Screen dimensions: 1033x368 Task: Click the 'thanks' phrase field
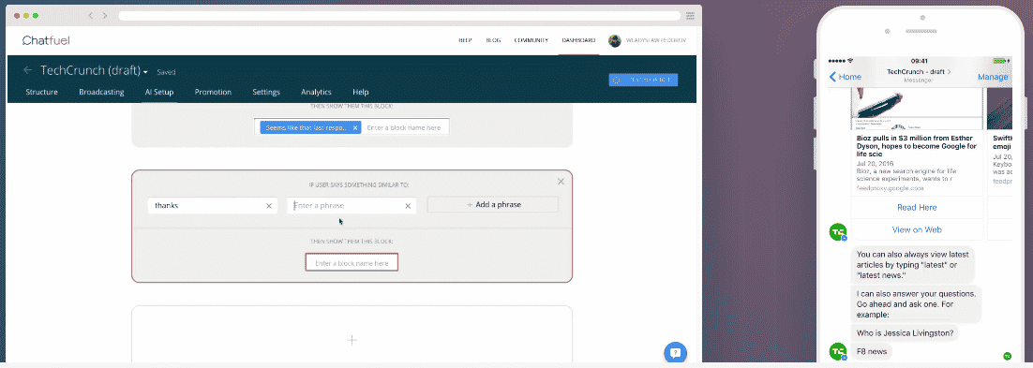[x=212, y=206]
